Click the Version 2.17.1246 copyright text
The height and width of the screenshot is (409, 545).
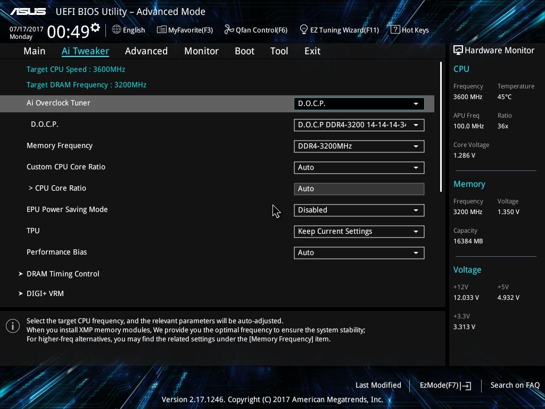[x=272, y=399]
